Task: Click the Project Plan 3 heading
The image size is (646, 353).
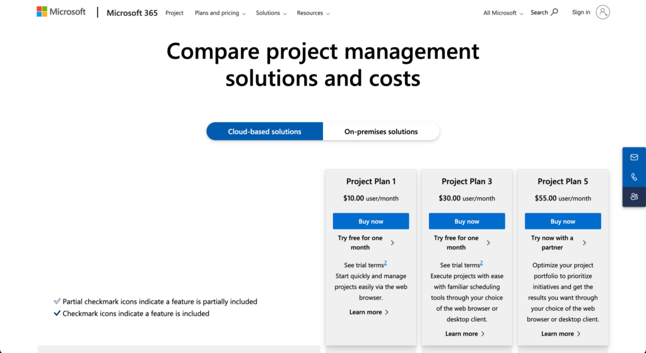Action: 467,181
